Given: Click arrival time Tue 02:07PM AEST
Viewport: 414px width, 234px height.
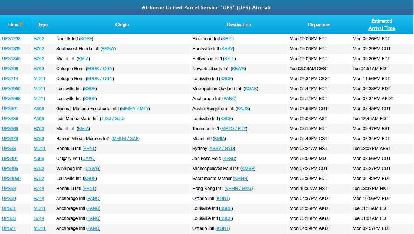Looking at the screenshot, I should pos(372,149).
